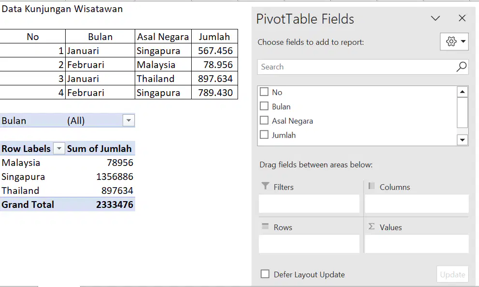Screen dimensions: 479x287
Task: Select cell with value 567.456
Action: click(x=214, y=50)
